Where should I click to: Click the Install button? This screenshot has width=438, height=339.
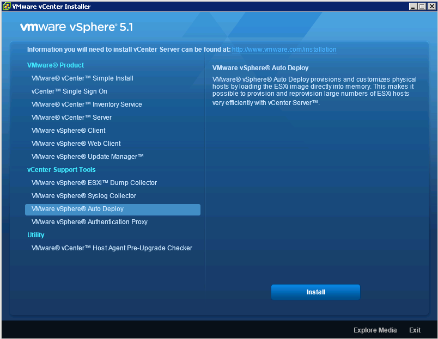coord(315,292)
